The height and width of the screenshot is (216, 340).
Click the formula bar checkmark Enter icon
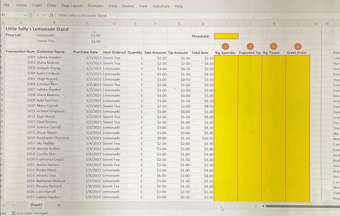[44, 15]
